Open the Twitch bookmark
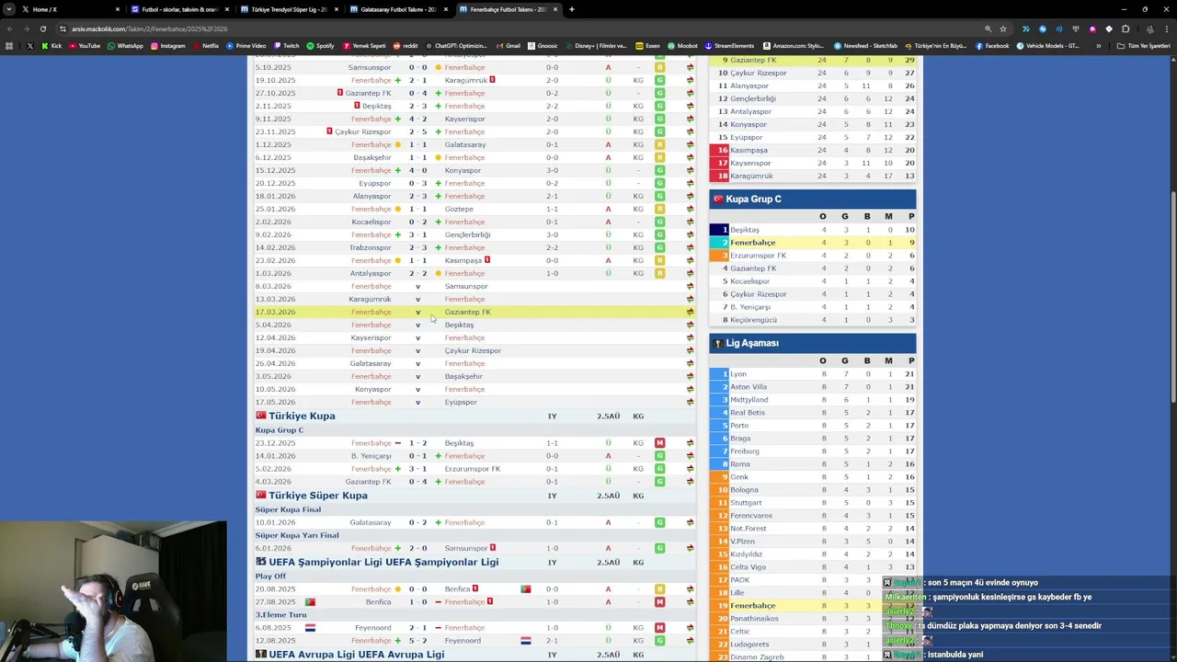Image resolution: width=1177 pixels, height=662 pixels. pos(286,46)
